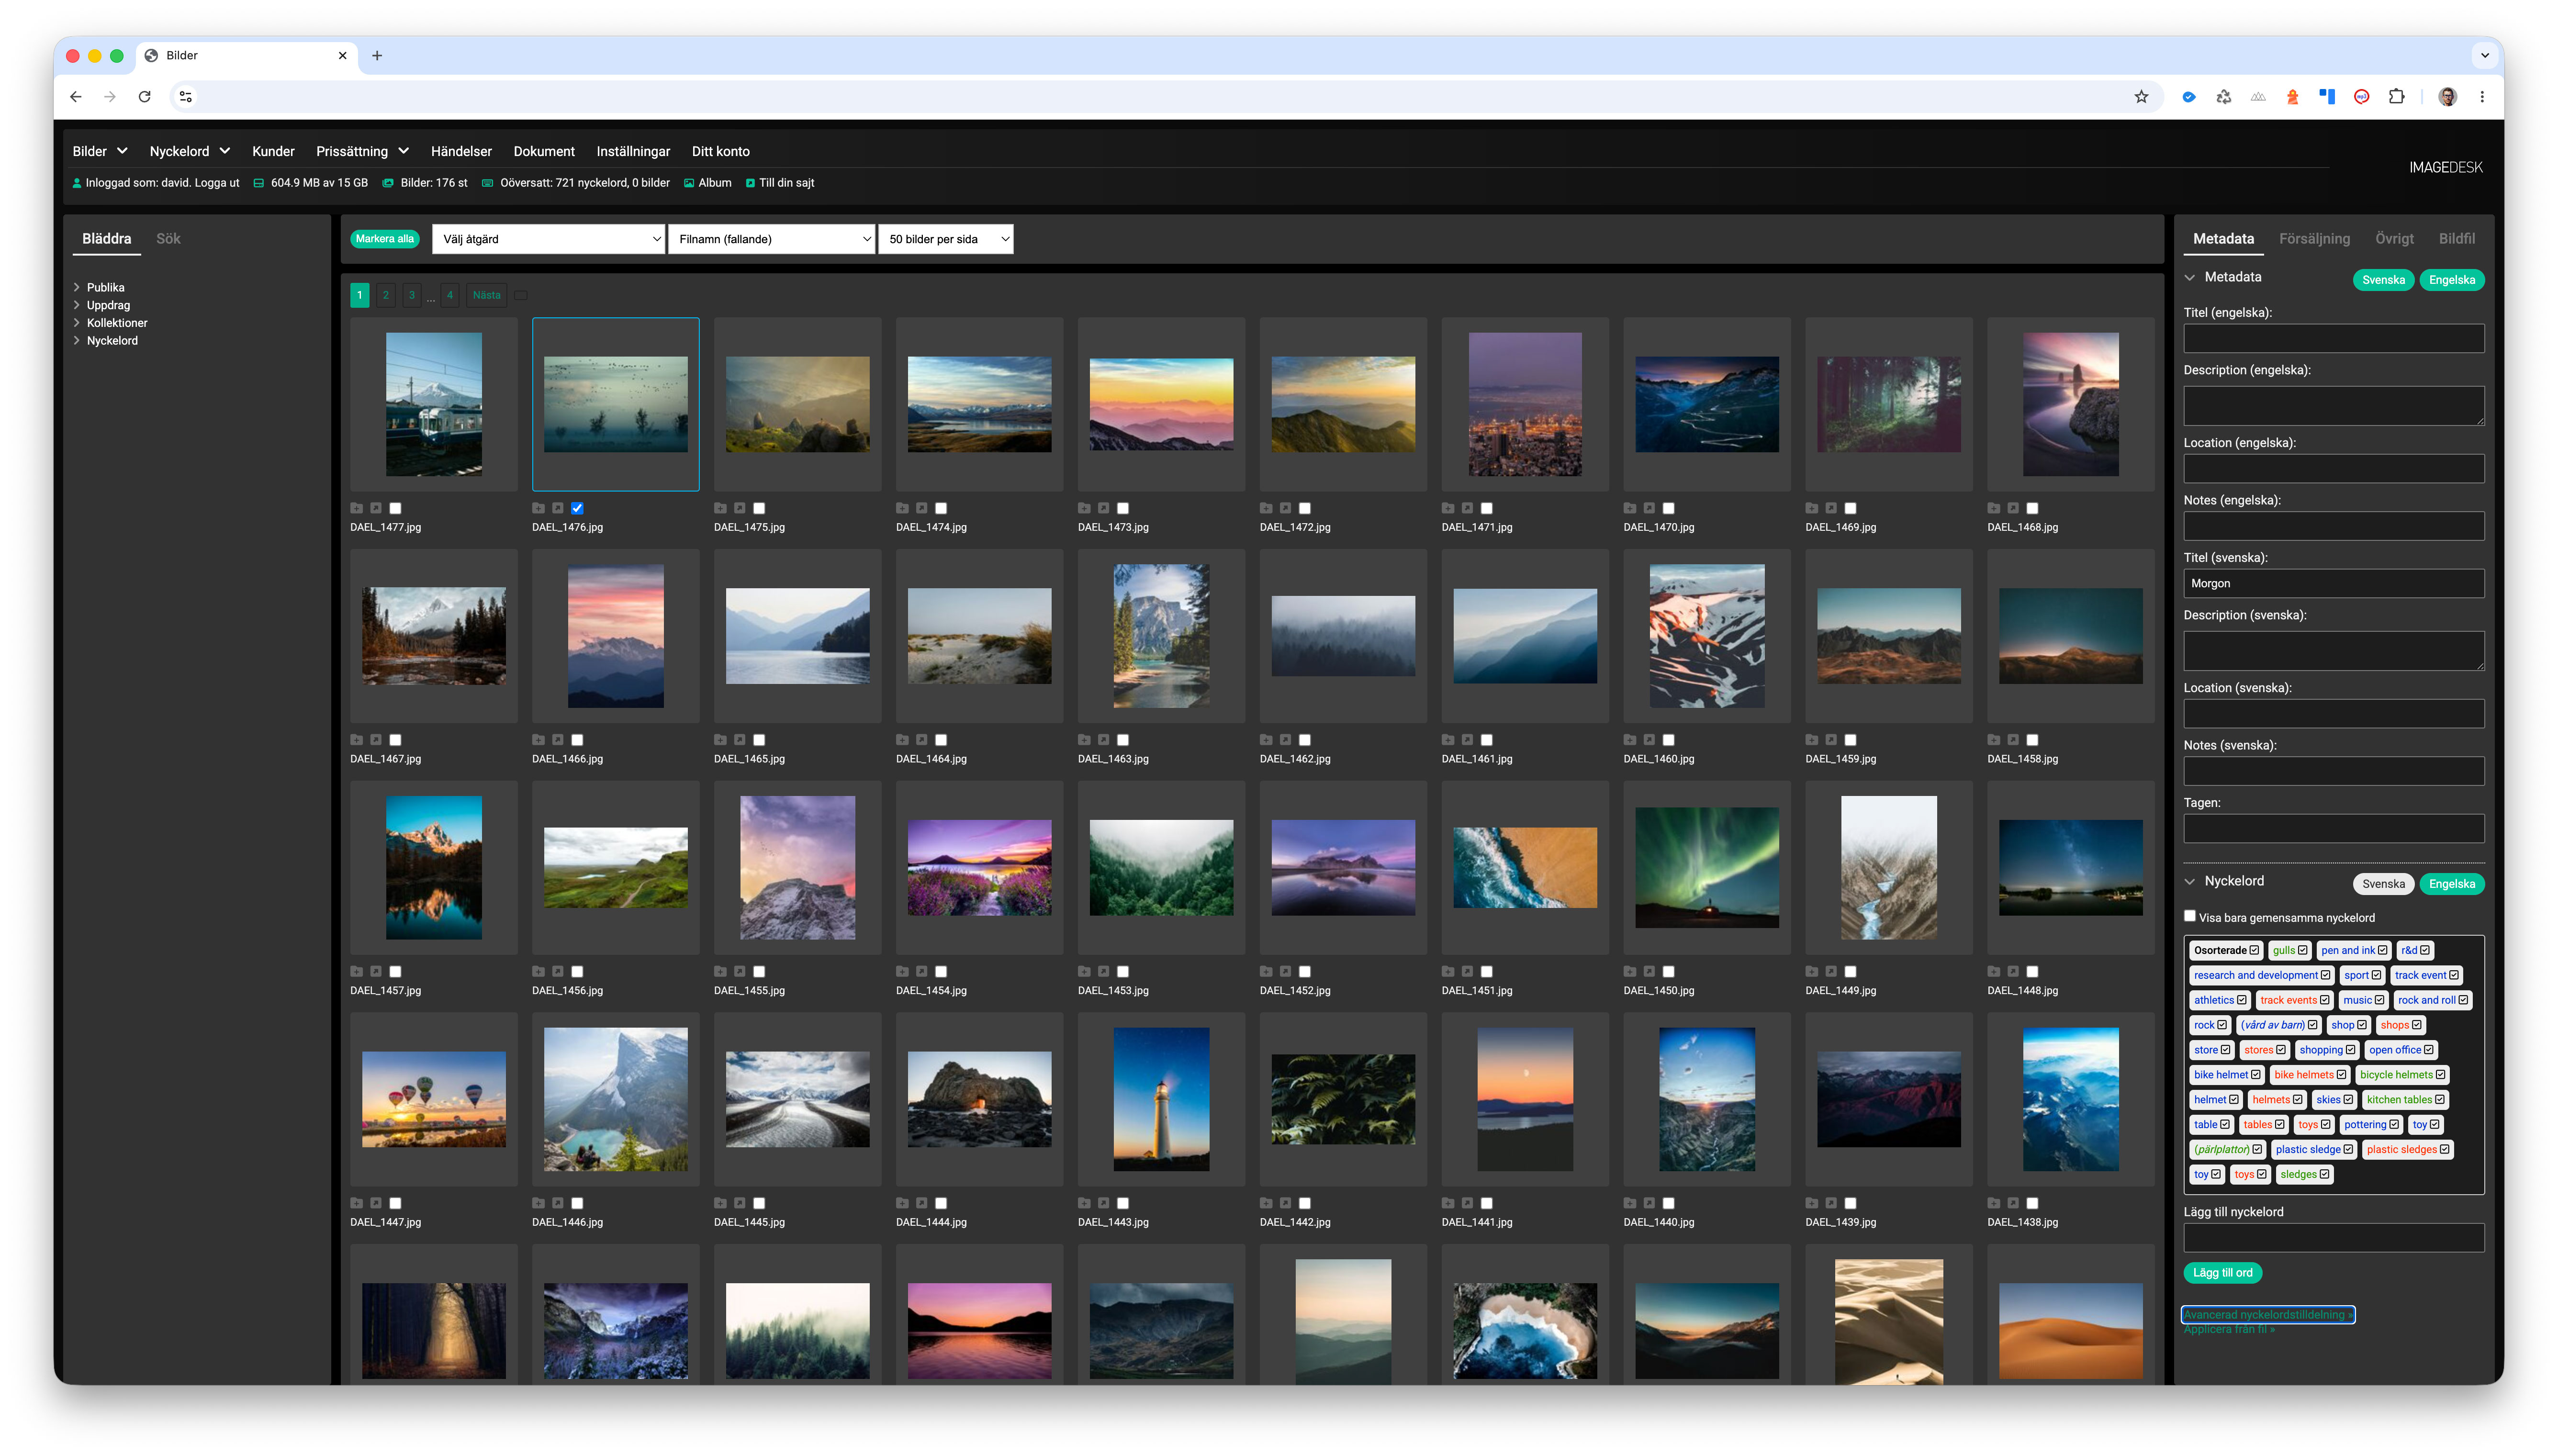Collapse the Nyckelord section in right panel
Image resolution: width=2558 pixels, height=1456 pixels.
coord(2190,881)
